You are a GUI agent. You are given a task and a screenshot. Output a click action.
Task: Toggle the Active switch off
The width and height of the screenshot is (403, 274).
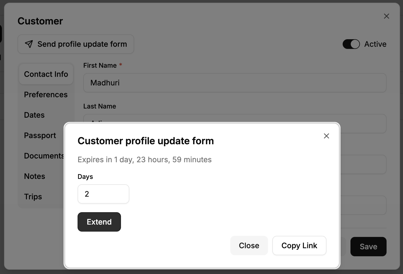(x=351, y=44)
